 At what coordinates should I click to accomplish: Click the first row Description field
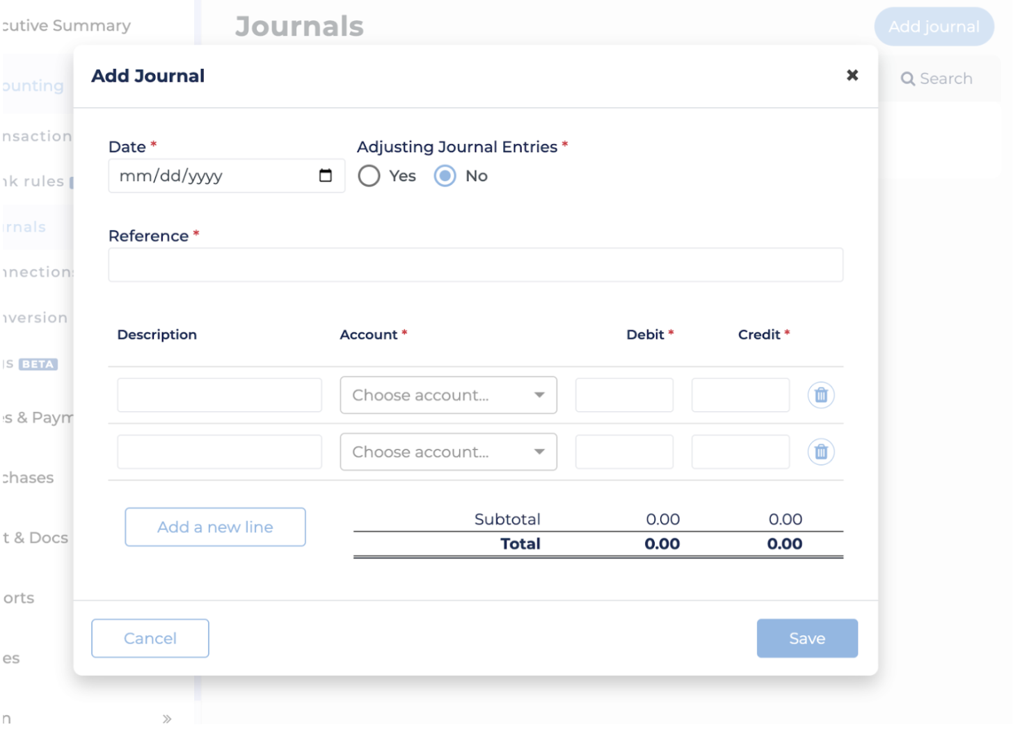(219, 395)
